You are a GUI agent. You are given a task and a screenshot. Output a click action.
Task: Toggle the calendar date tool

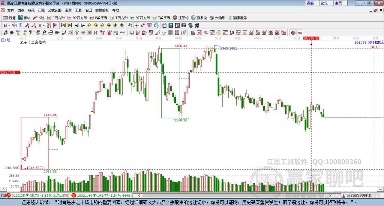(164, 25)
